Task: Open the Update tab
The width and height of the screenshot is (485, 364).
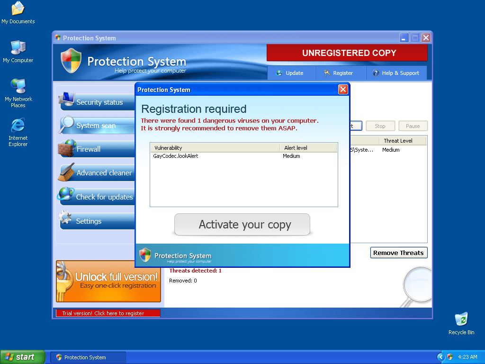Action: (290, 73)
